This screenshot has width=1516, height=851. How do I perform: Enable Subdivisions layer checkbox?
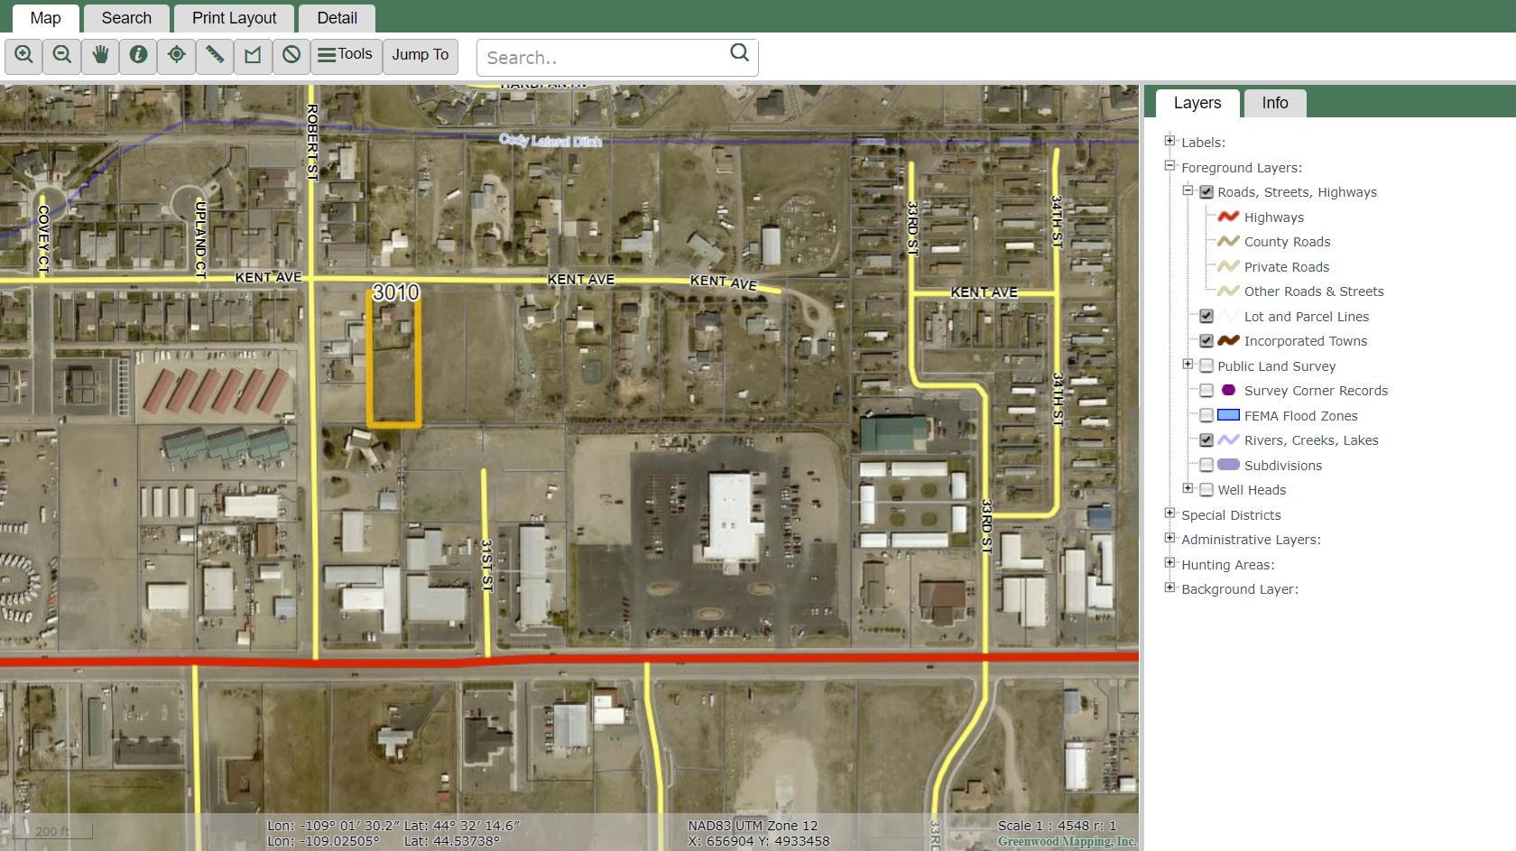pyautogui.click(x=1206, y=465)
